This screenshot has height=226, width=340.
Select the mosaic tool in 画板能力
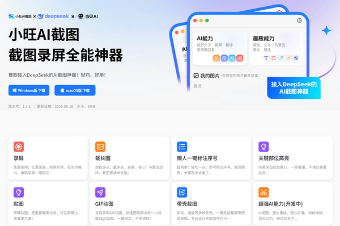click(x=296, y=58)
